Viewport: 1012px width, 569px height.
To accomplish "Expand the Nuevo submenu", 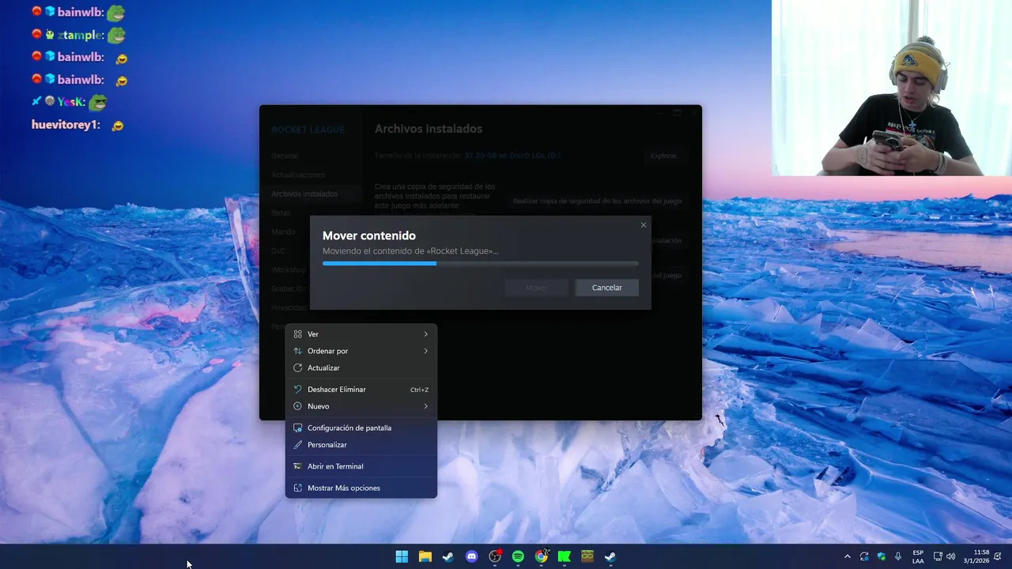I will (x=361, y=406).
